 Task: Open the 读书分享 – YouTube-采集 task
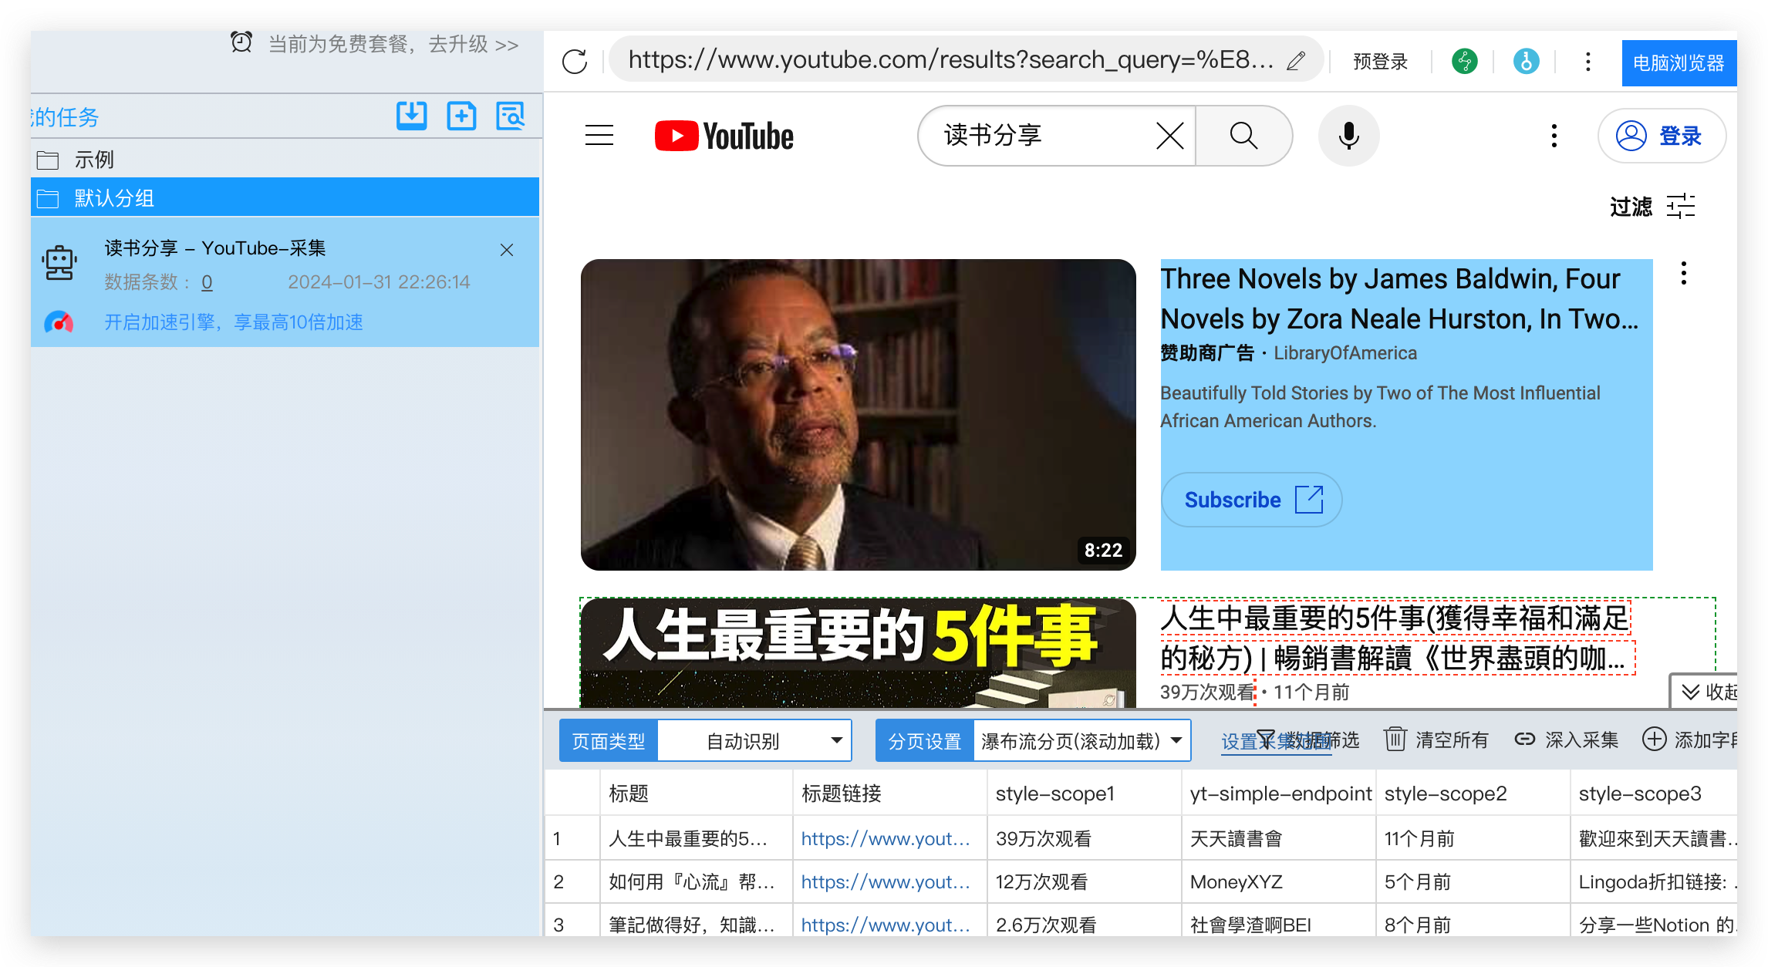(x=215, y=248)
